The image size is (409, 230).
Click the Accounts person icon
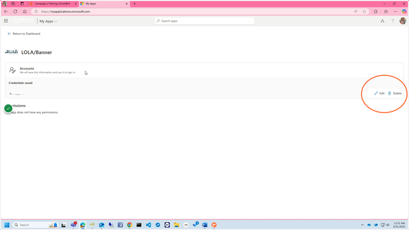[x=13, y=70]
